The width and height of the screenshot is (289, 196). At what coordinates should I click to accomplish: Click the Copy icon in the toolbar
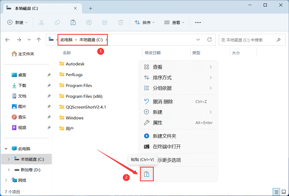[x=57, y=23]
